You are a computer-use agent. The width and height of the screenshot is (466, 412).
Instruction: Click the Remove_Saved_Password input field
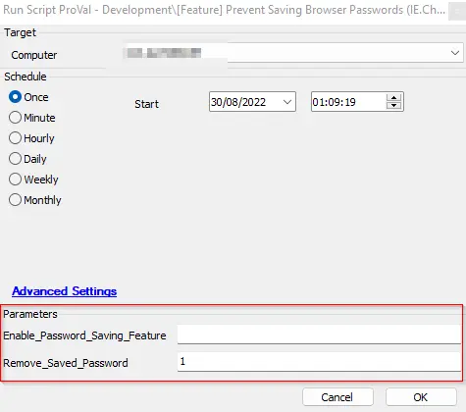click(319, 362)
